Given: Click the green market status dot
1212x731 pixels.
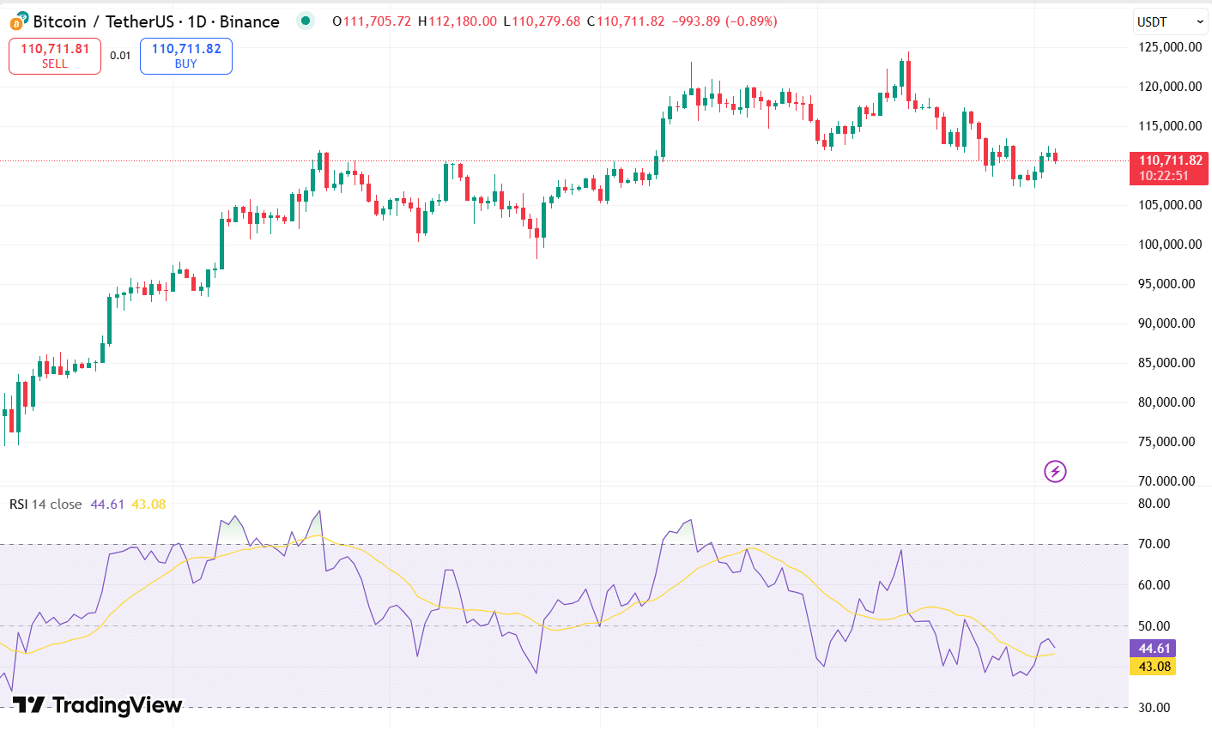Looking at the screenshot, I should click(x=306, y=20).
